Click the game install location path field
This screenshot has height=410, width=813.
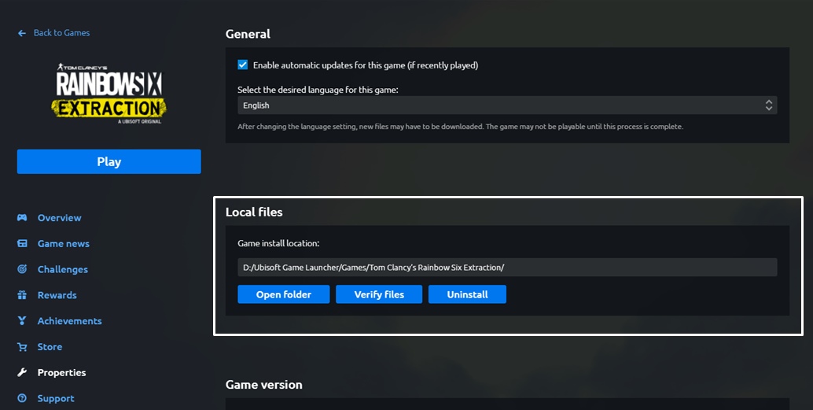point(507,268)
